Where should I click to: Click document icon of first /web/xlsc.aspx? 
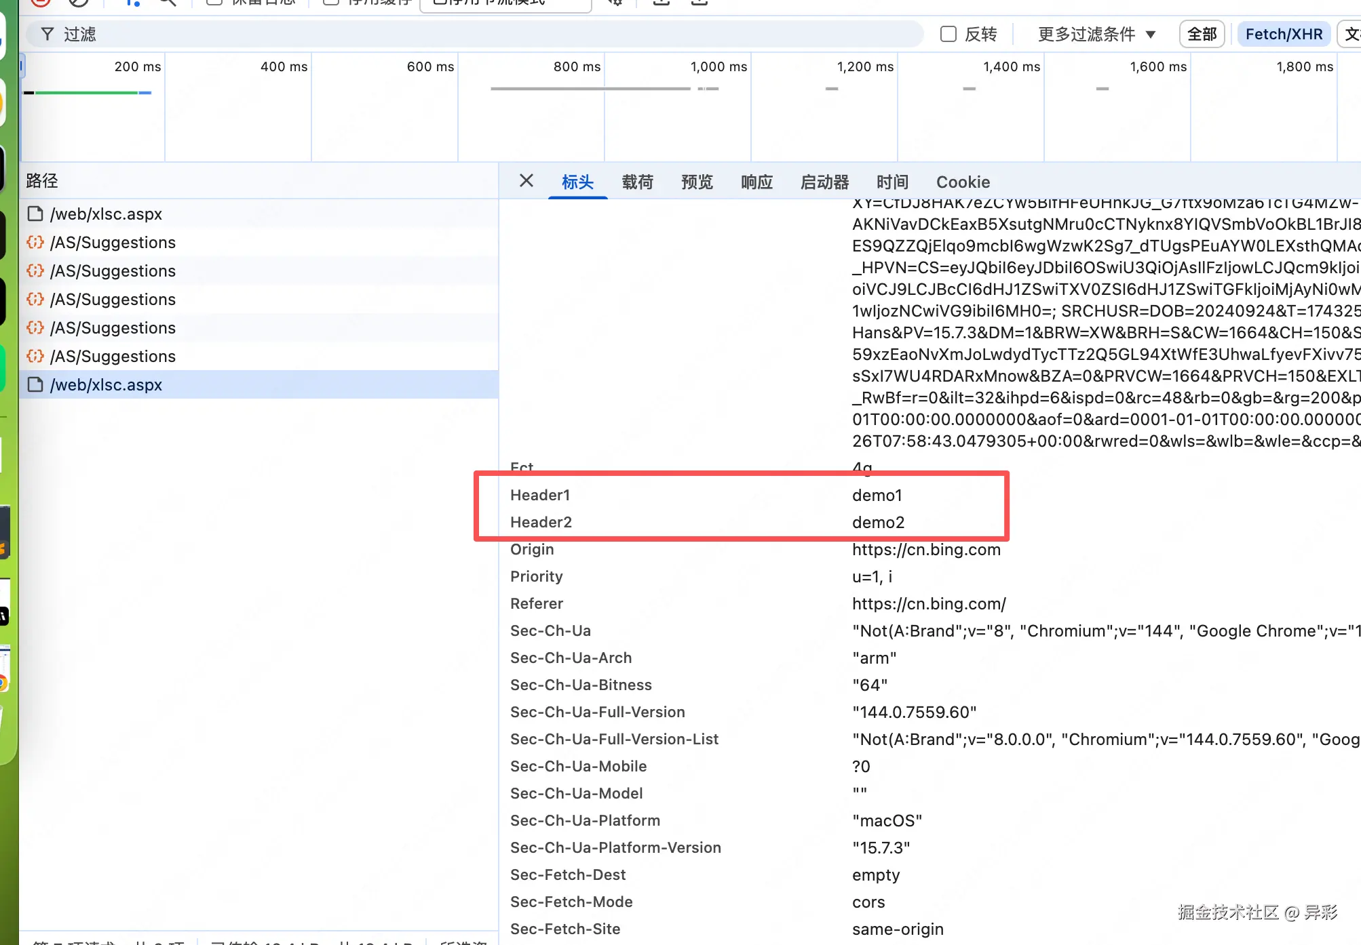(35, 214)
